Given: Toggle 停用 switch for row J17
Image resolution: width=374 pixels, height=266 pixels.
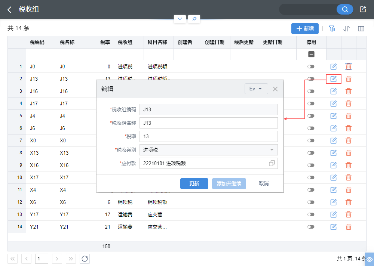Looking at the screenshot, I should (x=311, y=103).
